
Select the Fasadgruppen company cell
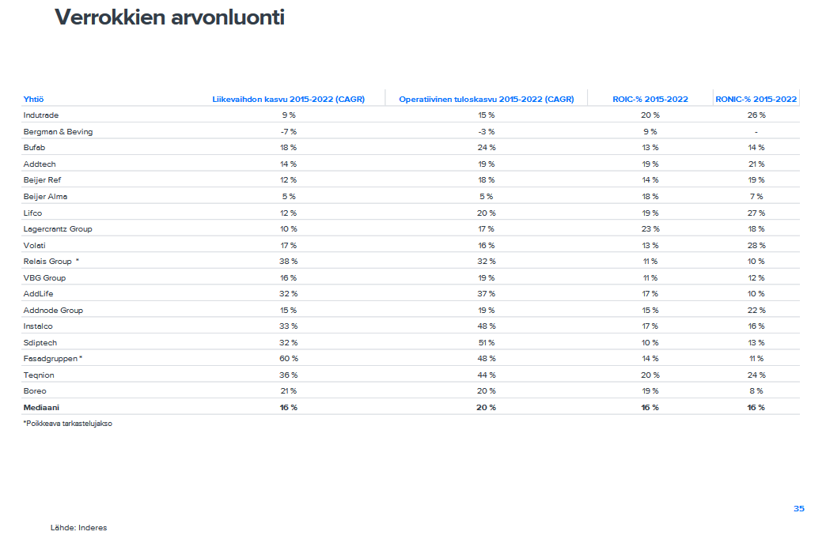coord(51,358)
